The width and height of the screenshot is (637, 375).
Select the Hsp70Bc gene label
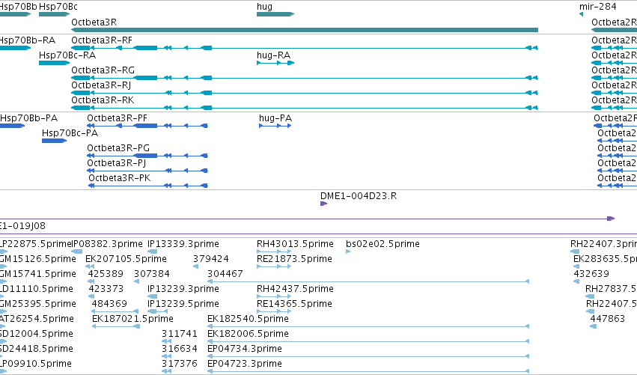(x=58, y=7)
